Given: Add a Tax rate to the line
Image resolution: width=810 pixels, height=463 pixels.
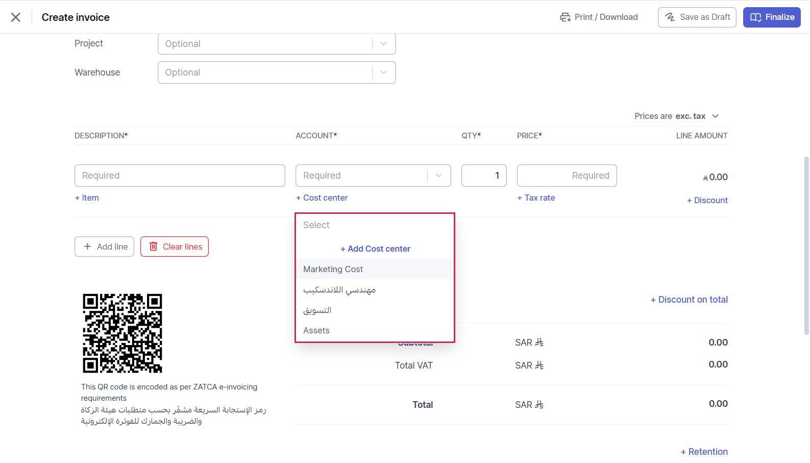Looking at the screenshot, I should [x=536, y=198].
